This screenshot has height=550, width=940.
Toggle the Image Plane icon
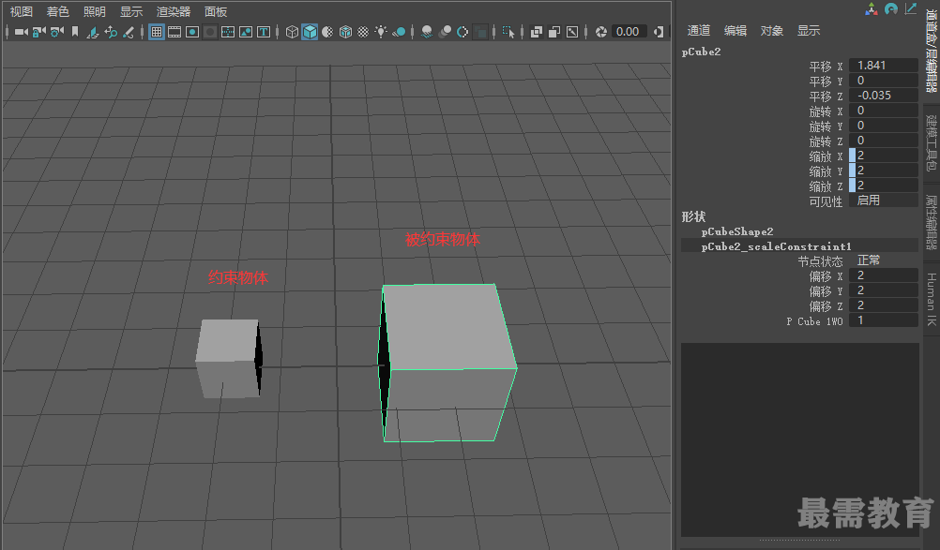click(92, 32)
